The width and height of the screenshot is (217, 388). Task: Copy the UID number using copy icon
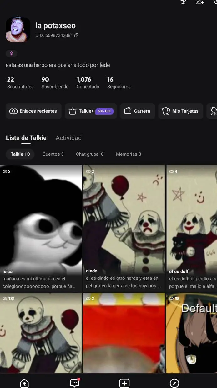76,35
